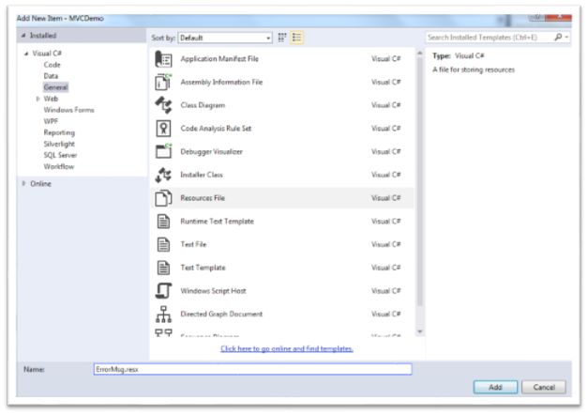Select the Resources File template name
The width and height of the screenshot is (588, 415).
click(x=203, y=198)
